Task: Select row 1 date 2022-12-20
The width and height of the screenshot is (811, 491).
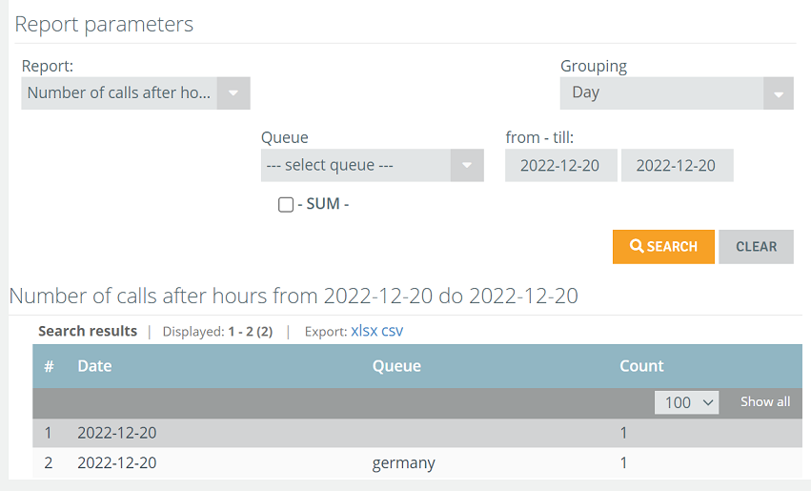Action: 117,433
